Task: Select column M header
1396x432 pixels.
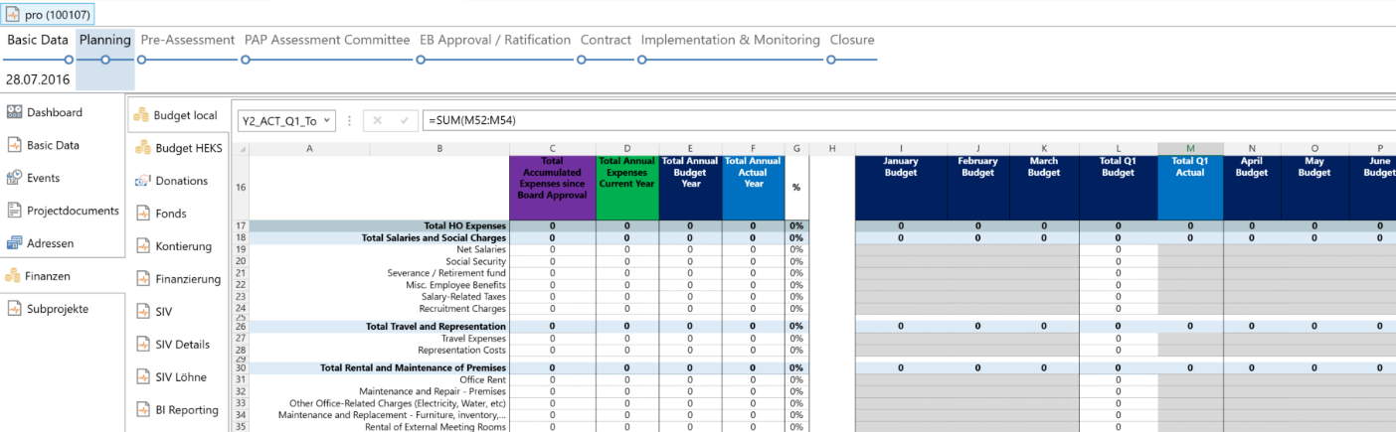Action: 1190,149
